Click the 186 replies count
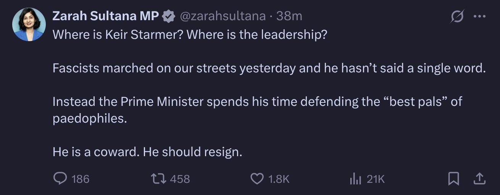 [x=80, y=179]
